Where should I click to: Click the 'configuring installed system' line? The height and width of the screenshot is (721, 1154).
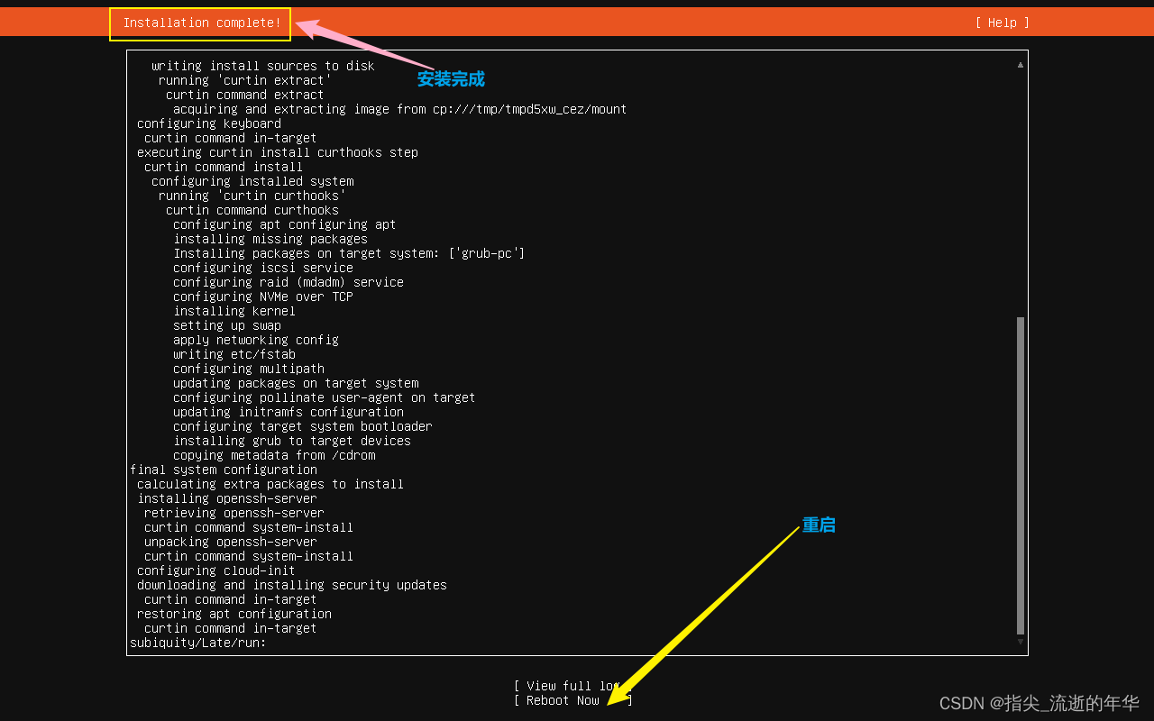pyautogui.click(x=252, y=181)
